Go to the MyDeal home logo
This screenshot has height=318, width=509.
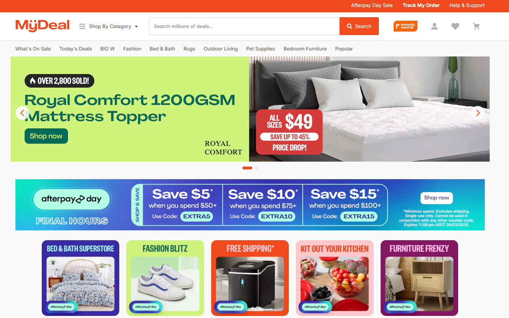click(42, 26)
